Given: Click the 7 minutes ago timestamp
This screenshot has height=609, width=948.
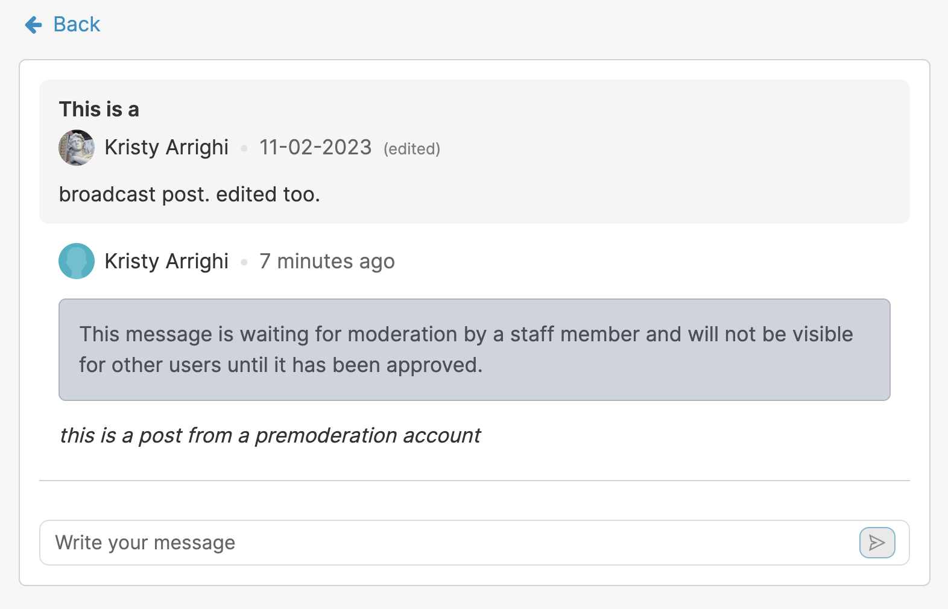Looking at the screenshot, I should pyautogui.click(x=327, y=262).
